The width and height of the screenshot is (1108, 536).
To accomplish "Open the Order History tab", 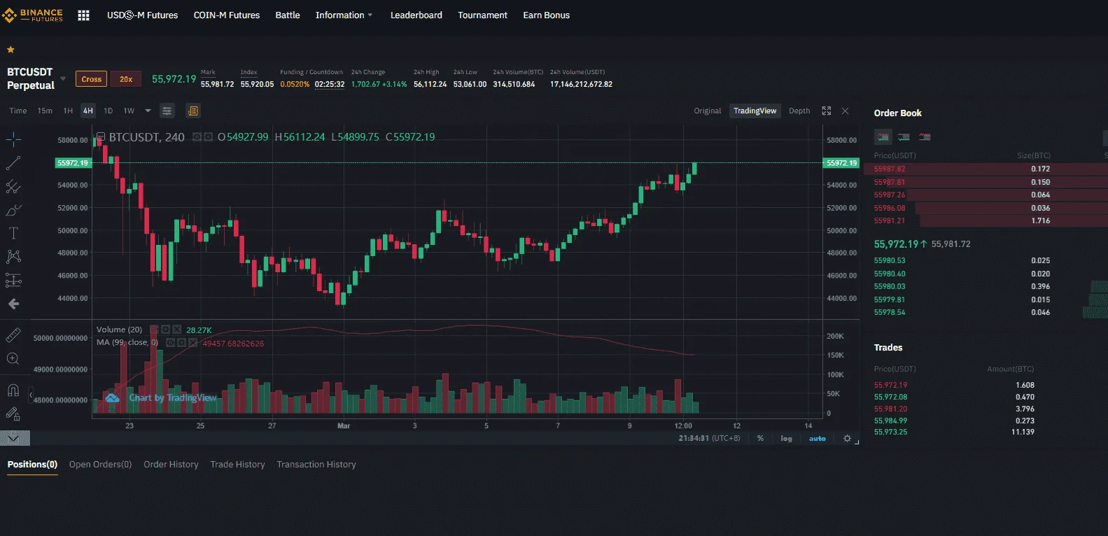I will 171,465.
